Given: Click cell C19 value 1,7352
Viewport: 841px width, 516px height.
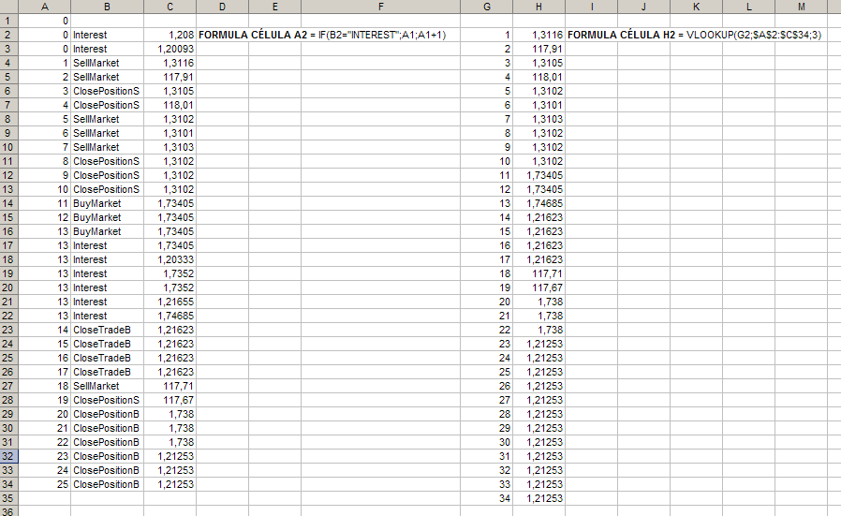Looking at the screenshot, I should pos(170,273).
